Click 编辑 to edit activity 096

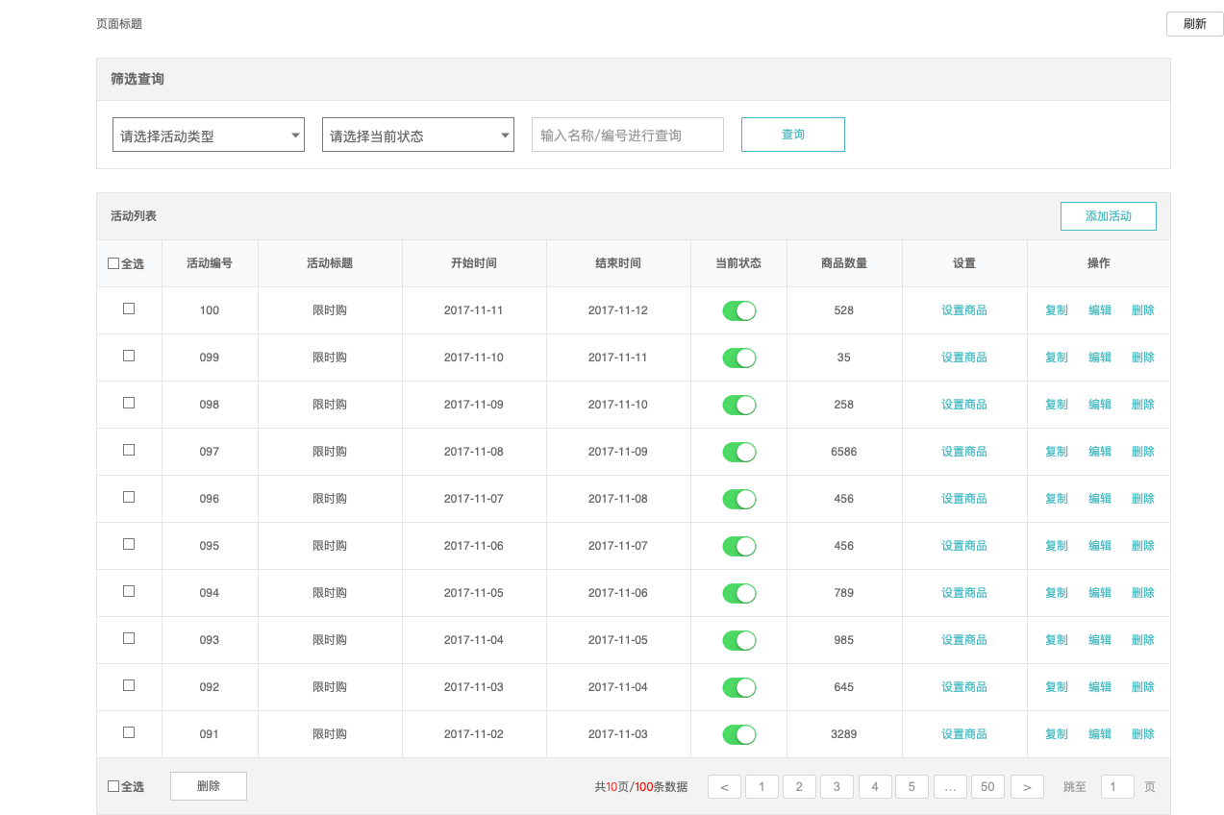[x=1099, y=498]
